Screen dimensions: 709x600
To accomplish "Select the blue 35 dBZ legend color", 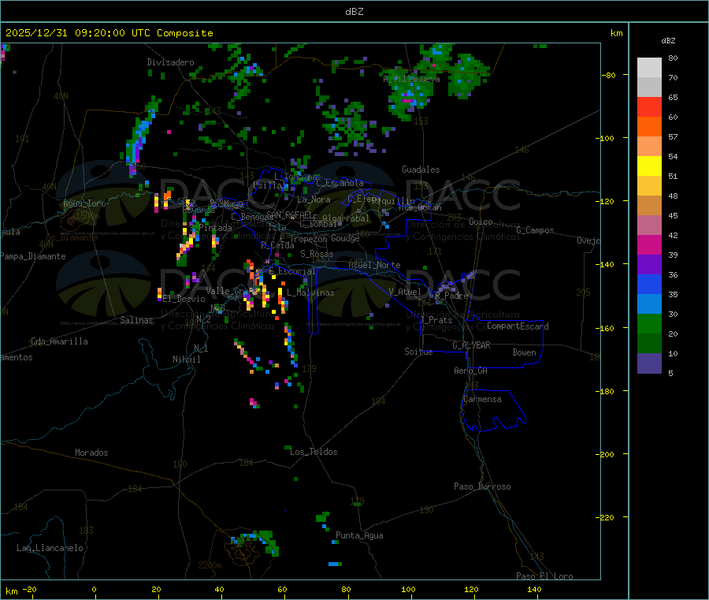I will pyautogui.click(x=649, y=284).
